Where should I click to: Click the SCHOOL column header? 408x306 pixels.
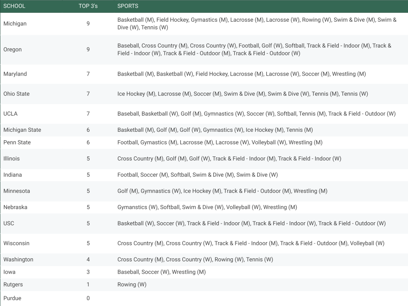(x=14, y=6)
